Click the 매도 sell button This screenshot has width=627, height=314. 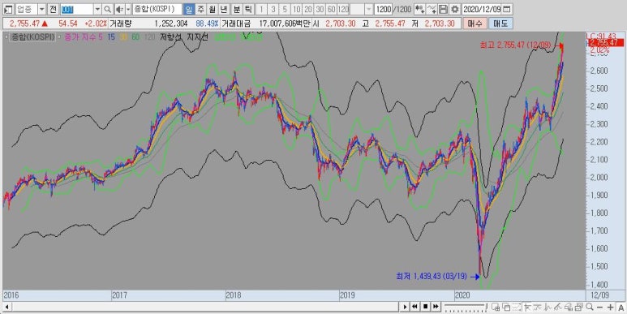500,24
